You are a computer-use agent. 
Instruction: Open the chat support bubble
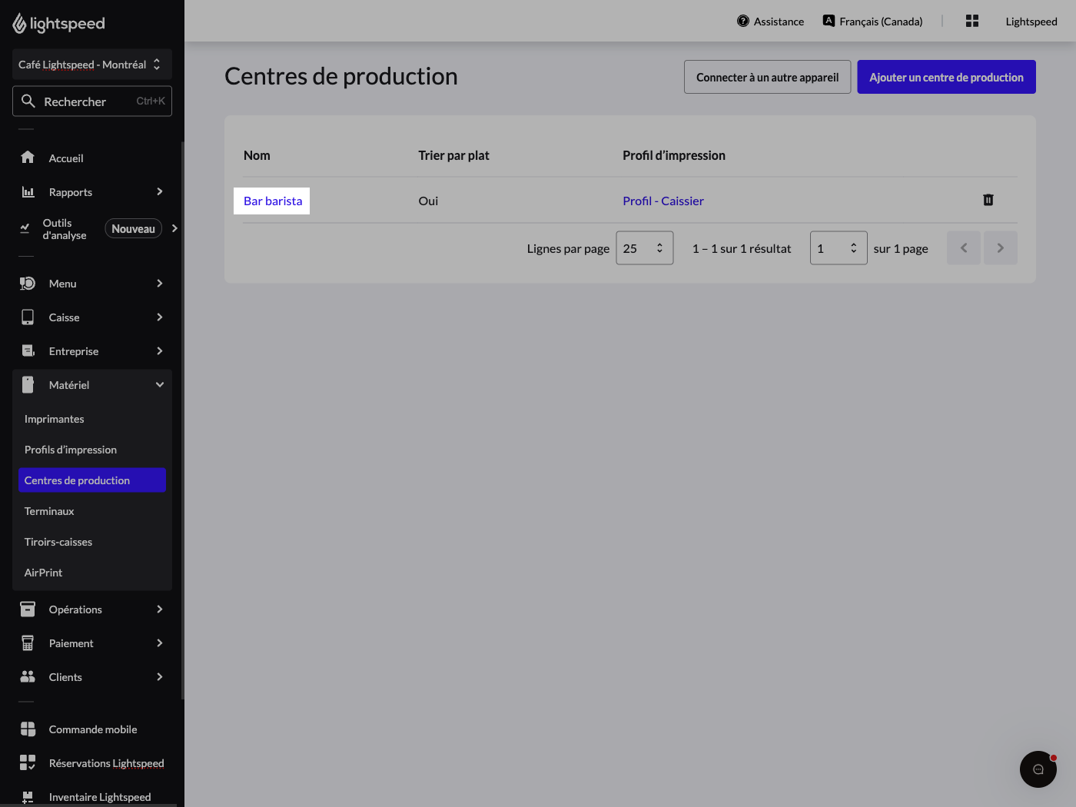pos(1038,769)
